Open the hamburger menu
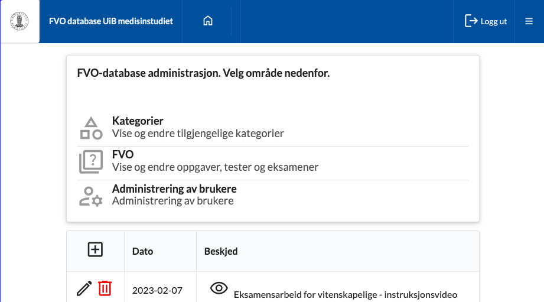The image size is (544, 302). click(529, 21)
